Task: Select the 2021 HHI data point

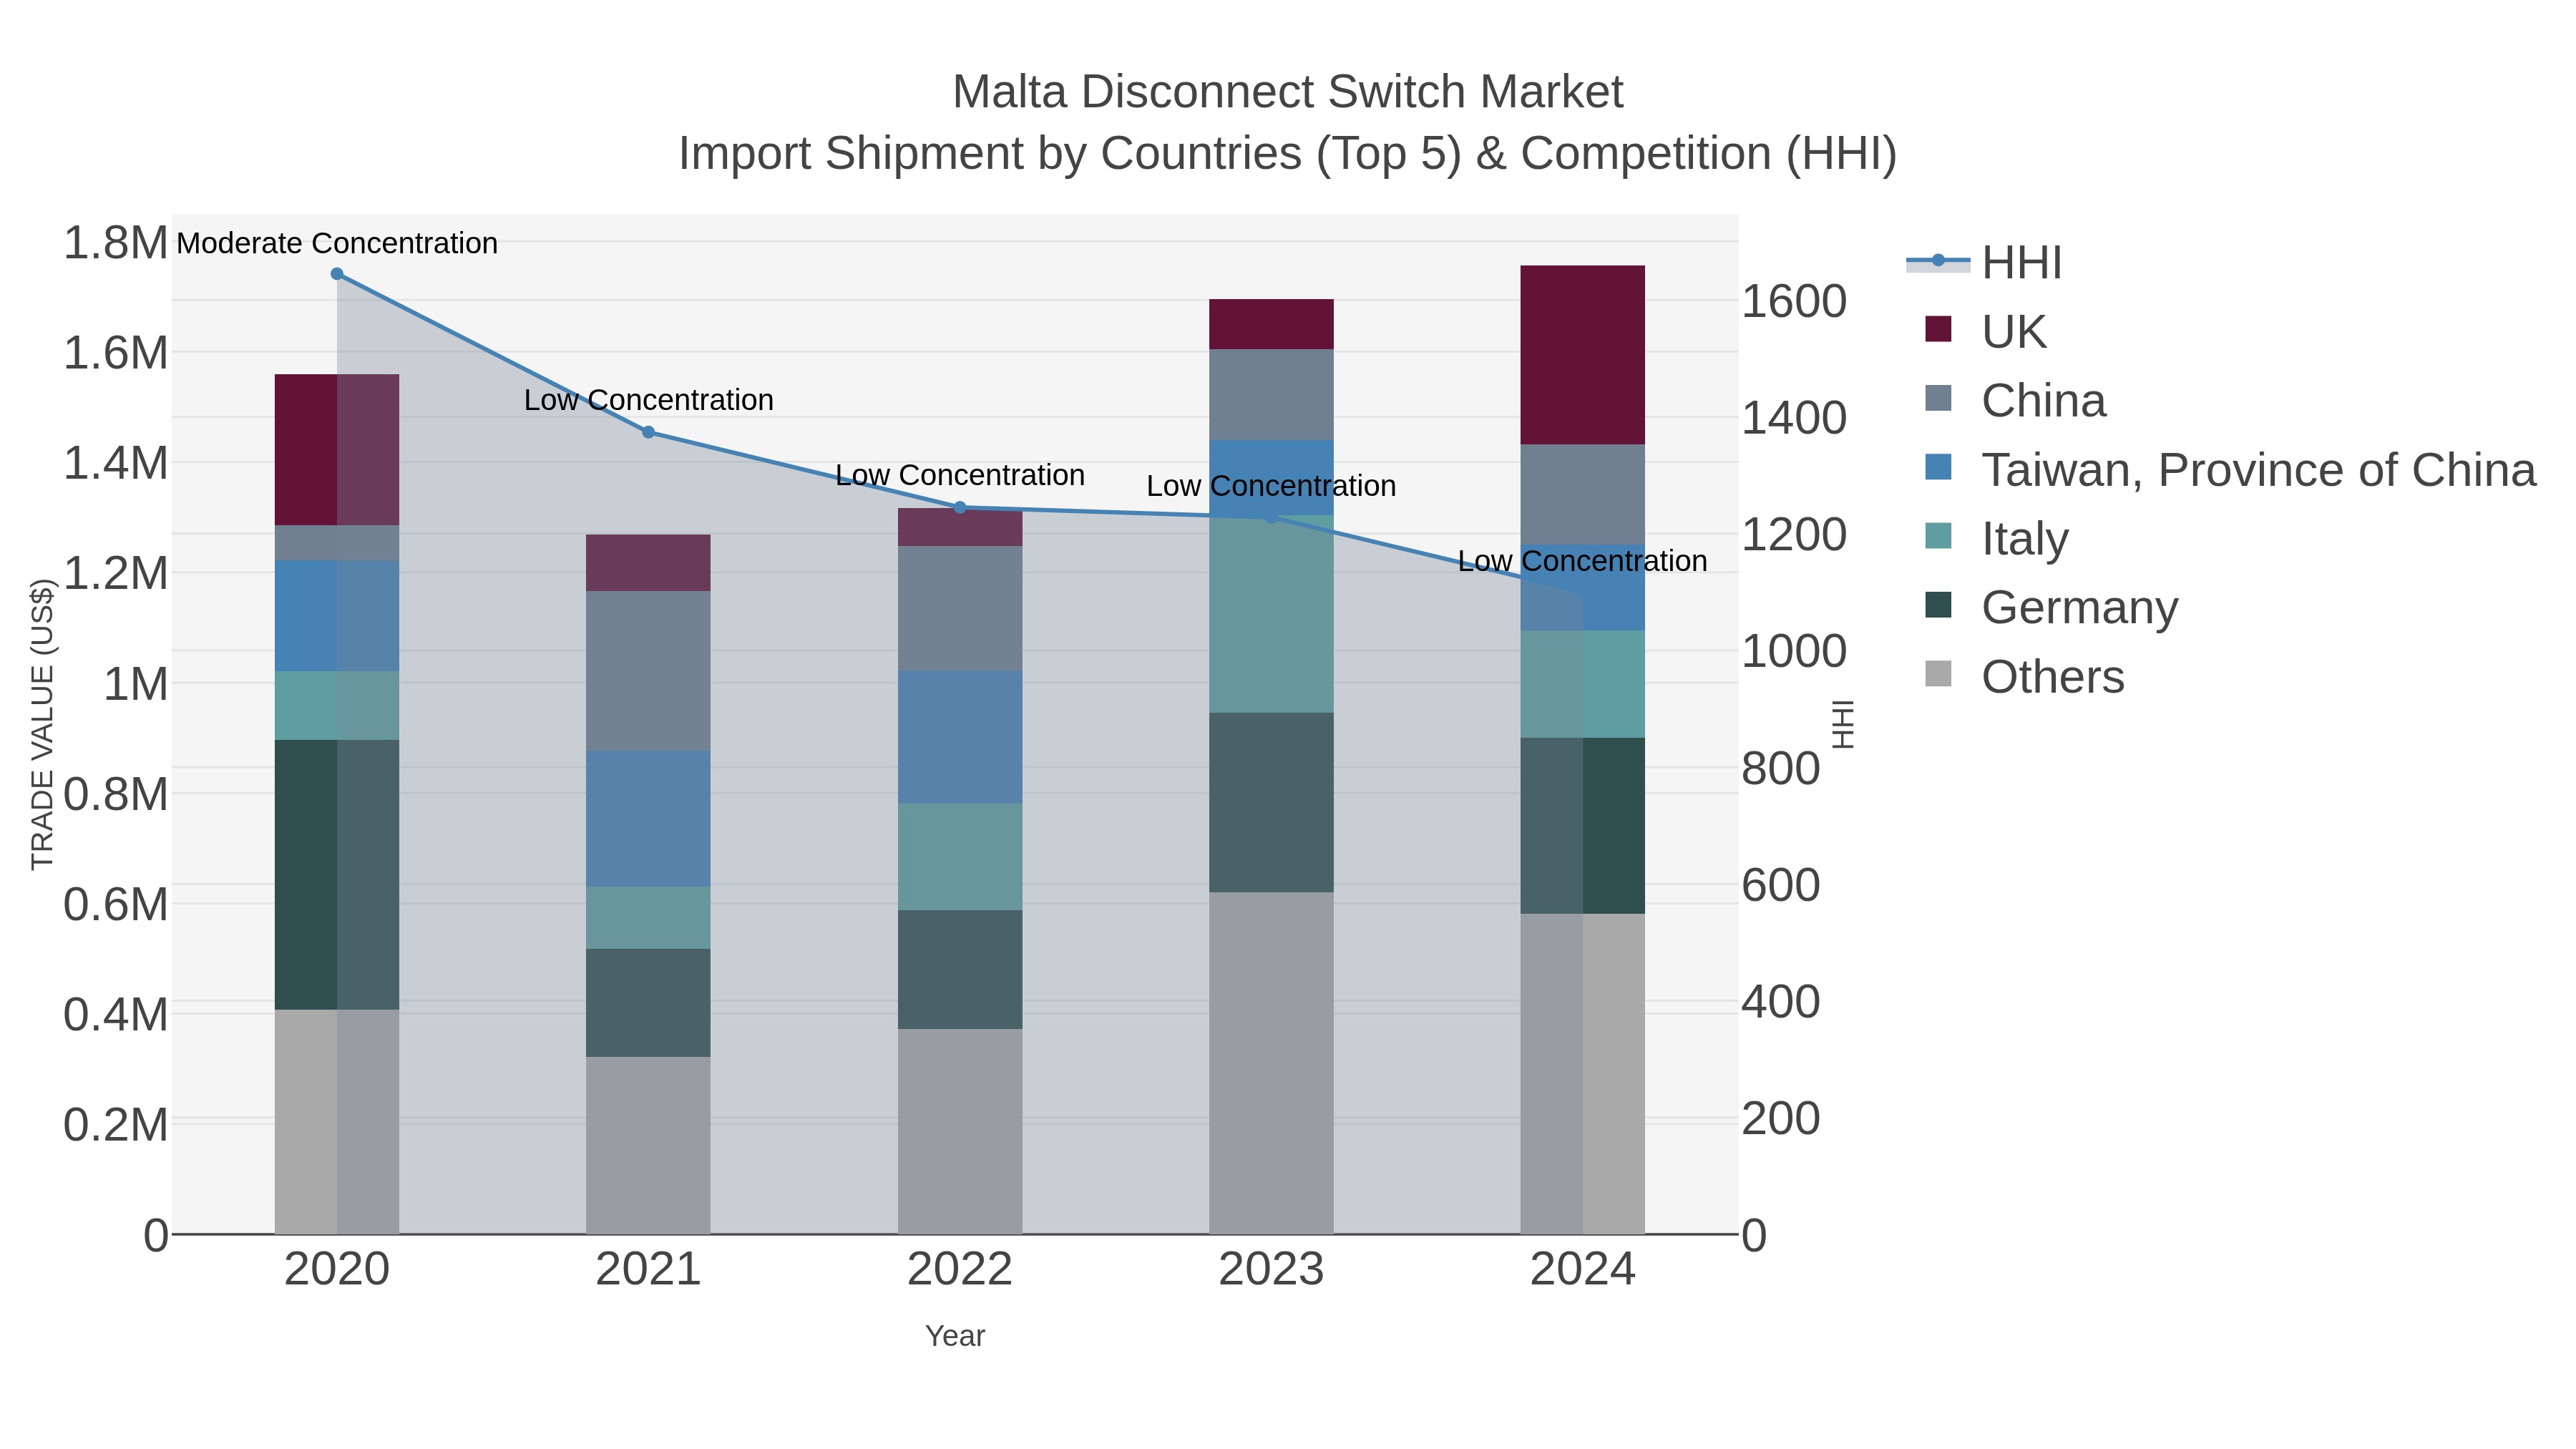Action: (x=648, y=432)
